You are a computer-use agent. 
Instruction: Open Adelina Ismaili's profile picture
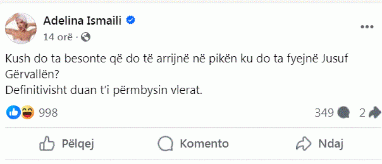point(21,28)
